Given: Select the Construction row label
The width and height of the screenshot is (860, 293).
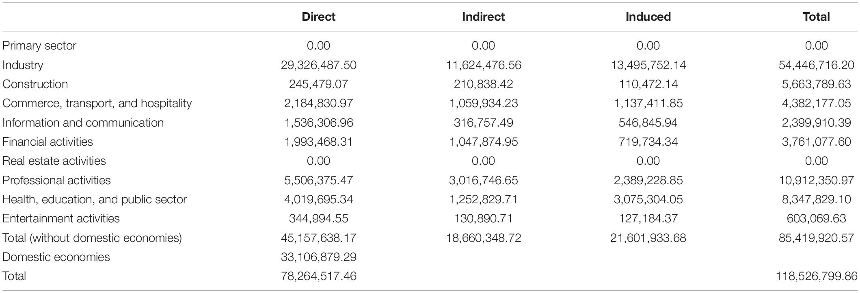Looking at the screenshot, I should (x=35, y=84).
